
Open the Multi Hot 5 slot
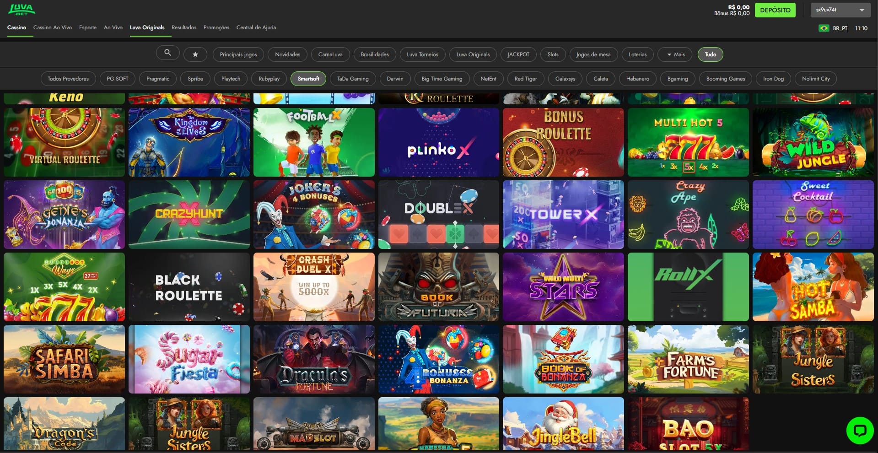coord(688,142)
